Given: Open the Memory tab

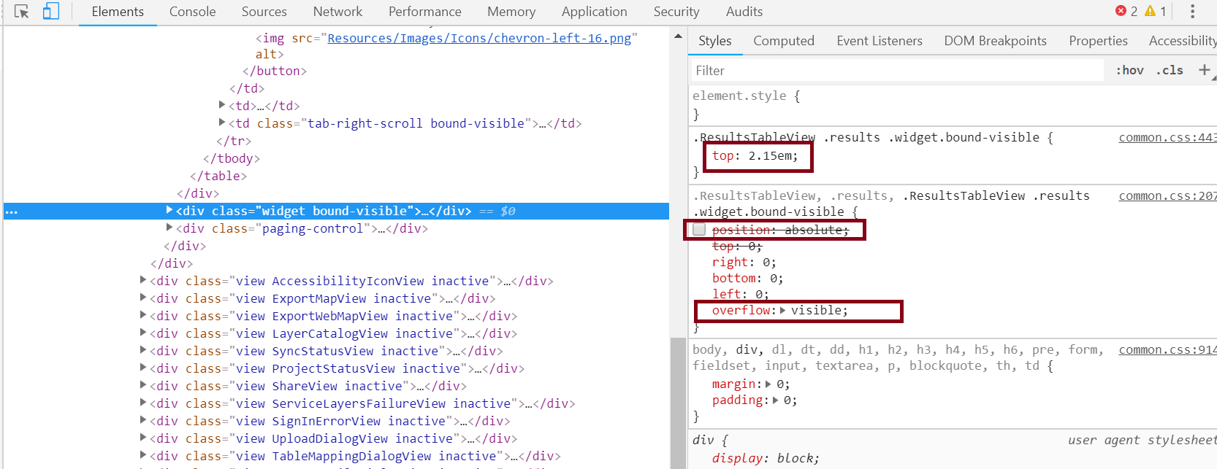Looking at the screenshot, I should point(511,12).
